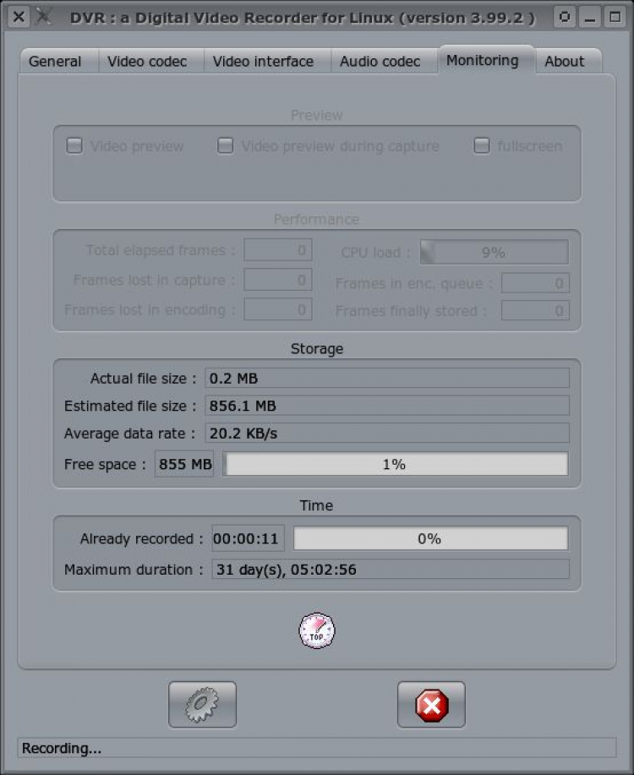This screenshot has width=634, height=775.
Task: Check the fullscreen preview option
Action: 481,146
